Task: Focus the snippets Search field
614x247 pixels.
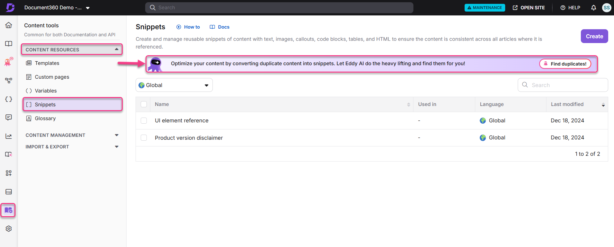Action: point(563,85)
